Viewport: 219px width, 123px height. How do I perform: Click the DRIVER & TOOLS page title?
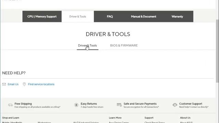click(x=108, y=34)
